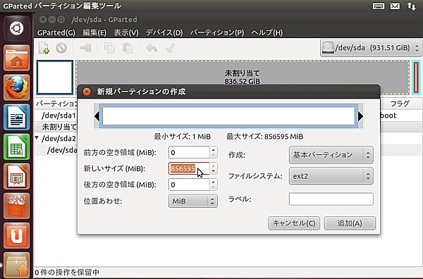The image size is (423, 279).
Task: Open the GParted(G) menu
Action: point(56,32)
